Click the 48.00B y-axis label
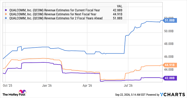187x98 pixels. point(169,44)
